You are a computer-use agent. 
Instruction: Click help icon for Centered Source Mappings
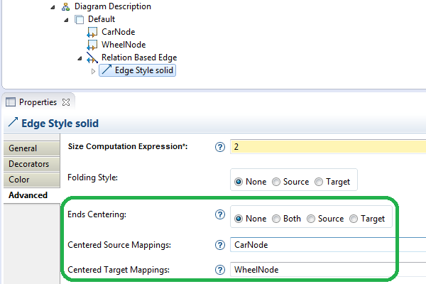pos(220,245)
